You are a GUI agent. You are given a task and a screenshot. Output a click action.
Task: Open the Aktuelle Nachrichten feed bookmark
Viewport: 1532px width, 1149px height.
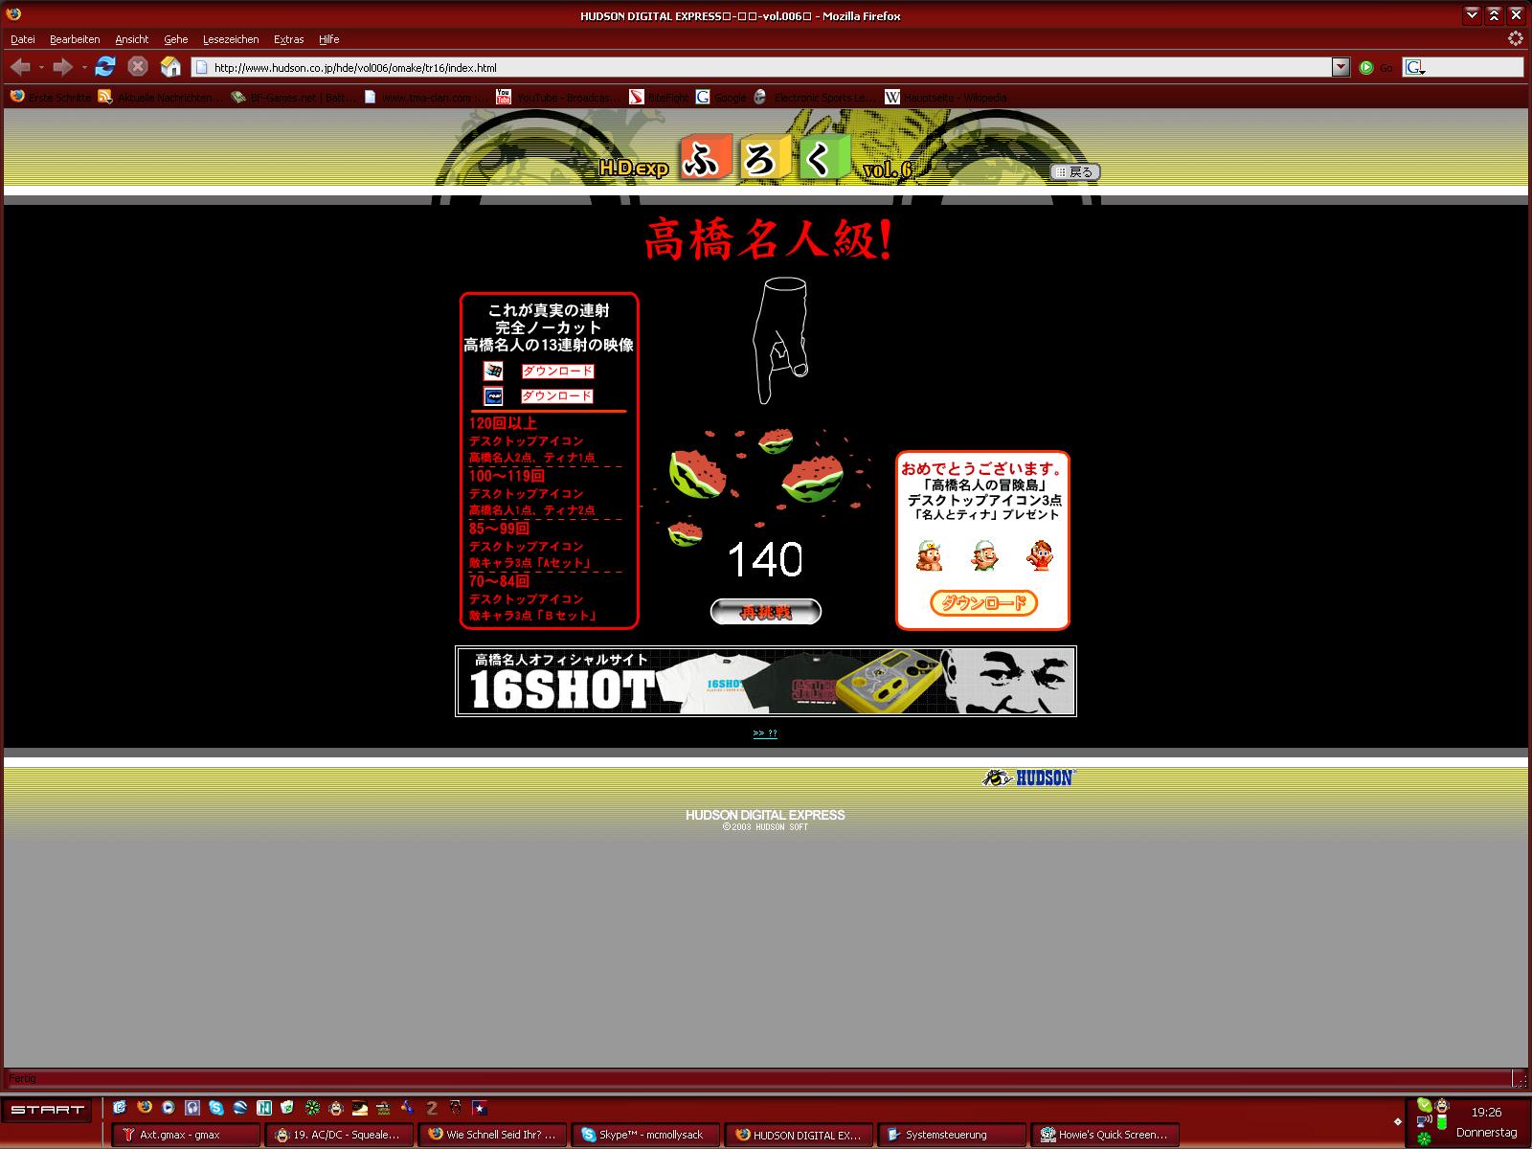(x=160, y=97)
